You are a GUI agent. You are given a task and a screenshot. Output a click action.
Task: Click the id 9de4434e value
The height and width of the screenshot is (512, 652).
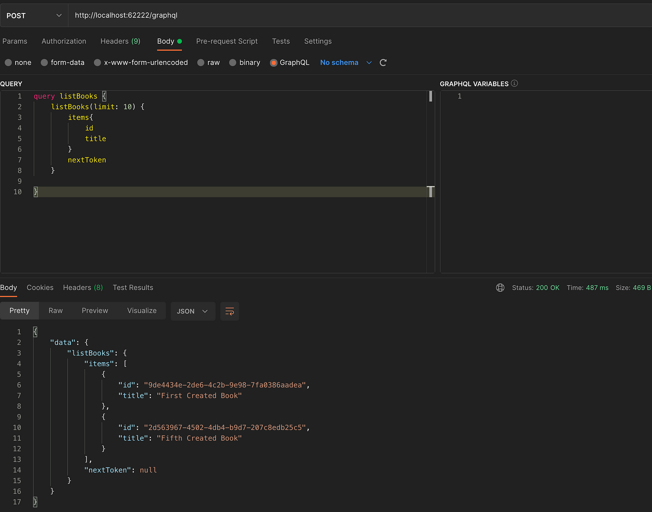pos(225,385)
